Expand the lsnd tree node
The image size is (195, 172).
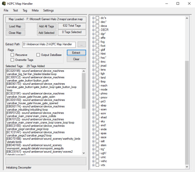click(93, 78)
